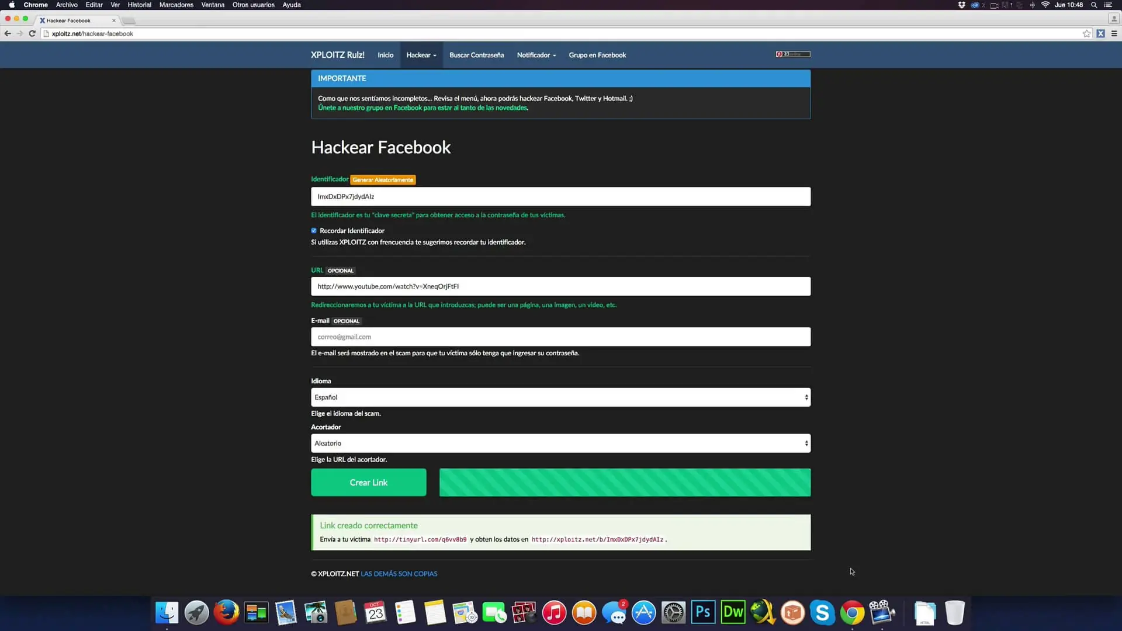Open Finder from the dock
The image size is (1122, 631).
(x=167, y=612)
